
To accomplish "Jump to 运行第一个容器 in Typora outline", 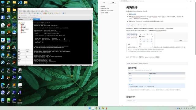I will click(104, 13).
